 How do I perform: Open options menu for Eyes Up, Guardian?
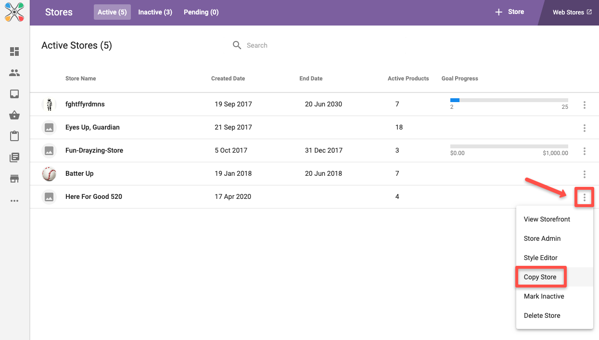coord(584,128)
